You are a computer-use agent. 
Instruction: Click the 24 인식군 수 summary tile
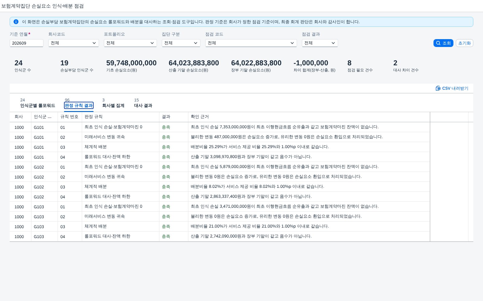click(23, 66)
